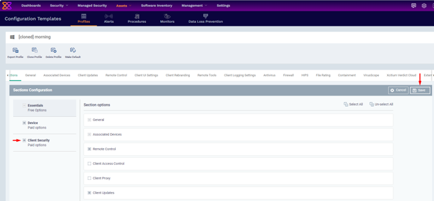
Task: Switch to the VirusScope tab
Action: tap(371, 76)
